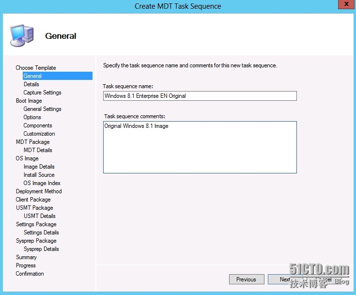
Task: Select the Client Package step
Action: coord(33,200)
